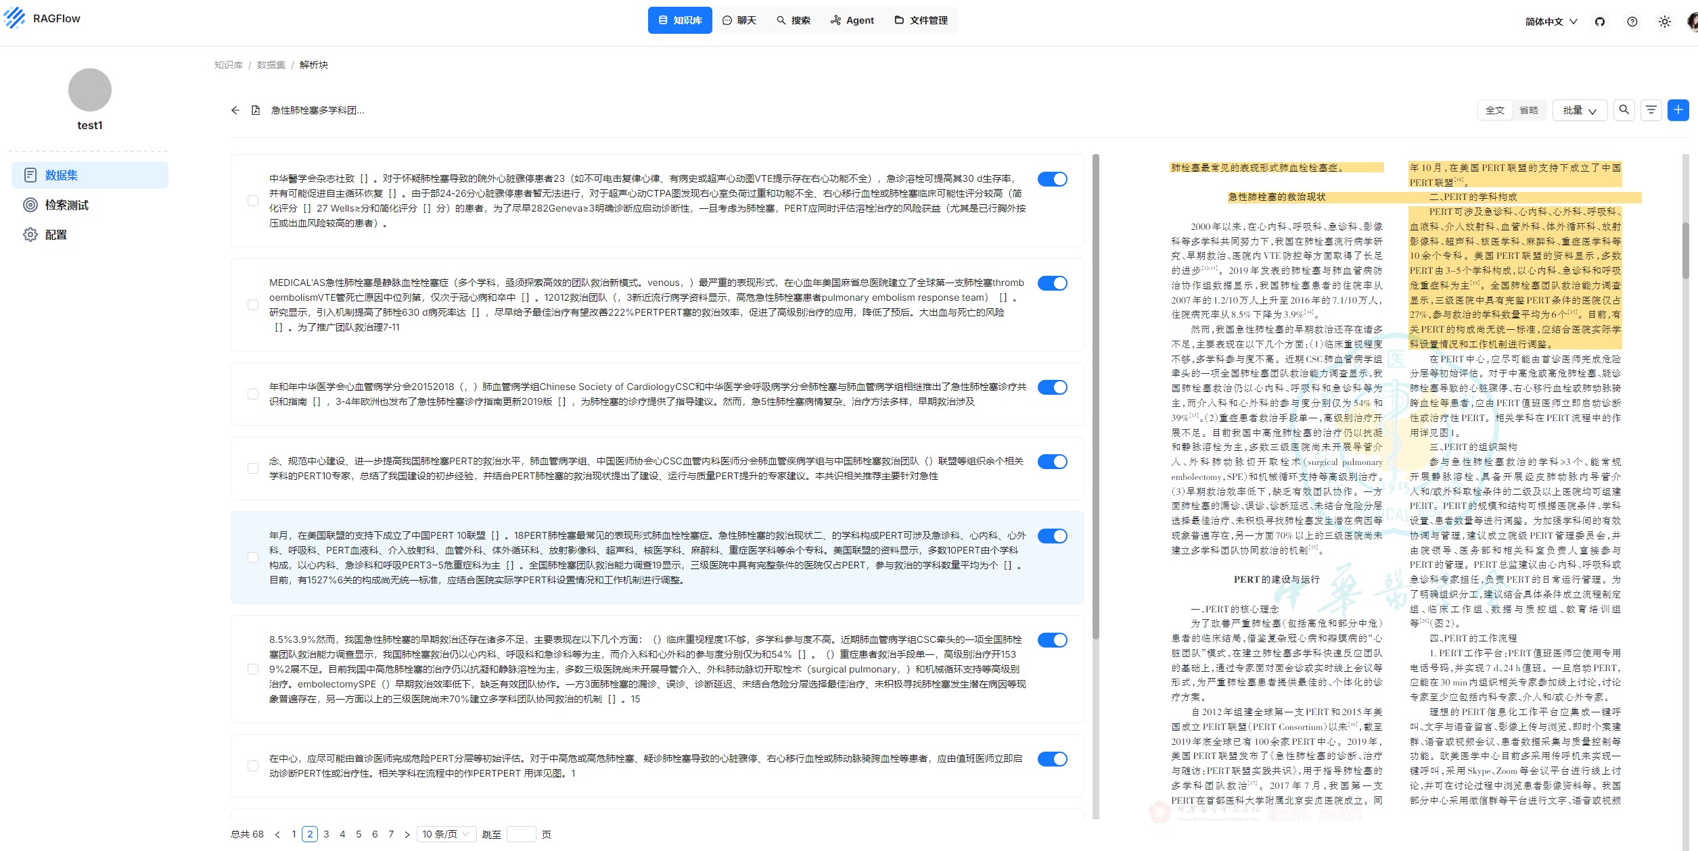Select the 省略 ellipsis view
Viewport: 1698px width, 851px height.
coord(1529,110)
